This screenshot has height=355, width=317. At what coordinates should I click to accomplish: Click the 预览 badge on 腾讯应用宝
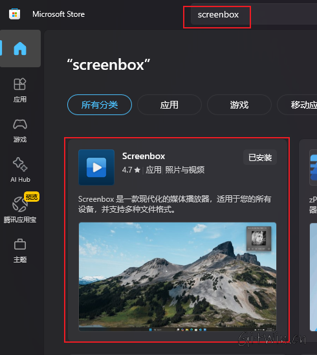(x=32, y=197)
